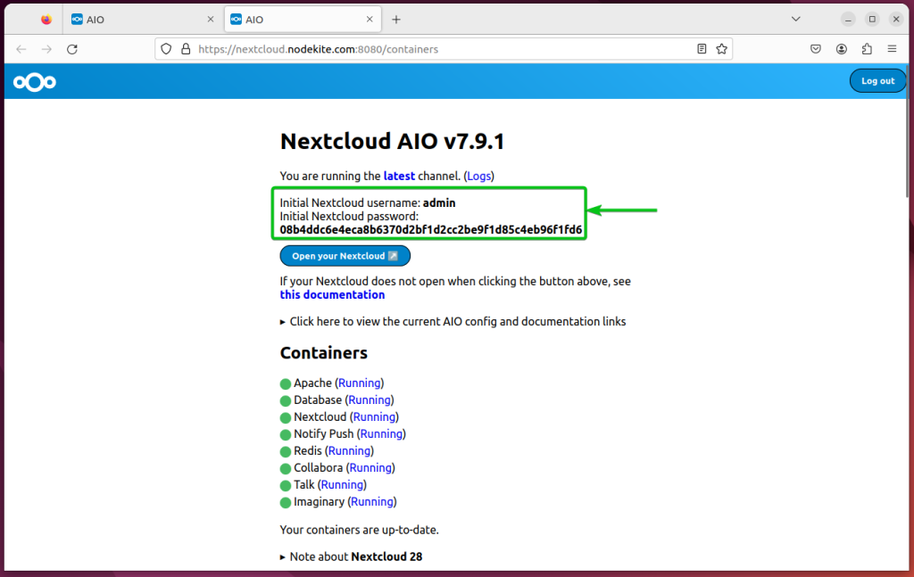
Task: Click the Open your Nextcloud button
Action: [345, 256]
